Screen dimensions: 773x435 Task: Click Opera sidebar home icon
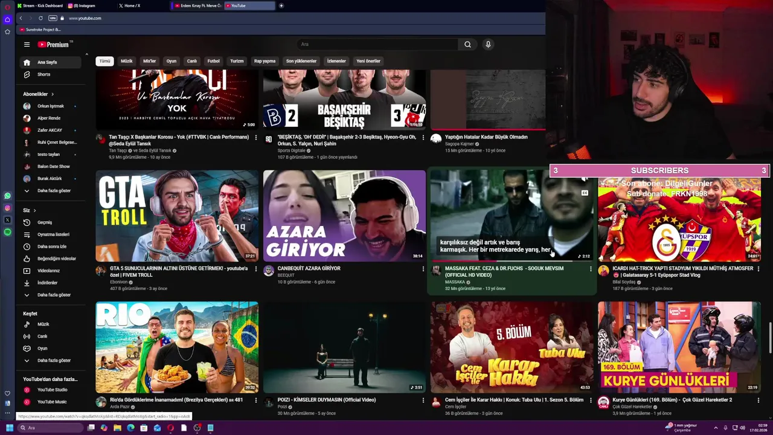(7, 19)
